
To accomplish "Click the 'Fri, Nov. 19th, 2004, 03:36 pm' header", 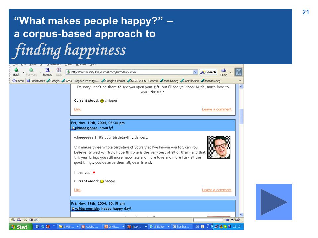I will click(98, 123).
